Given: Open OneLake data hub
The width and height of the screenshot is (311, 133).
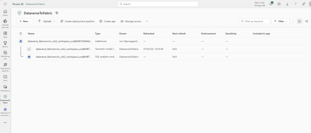Looking at the screenshot, I should tap(5, 23).
